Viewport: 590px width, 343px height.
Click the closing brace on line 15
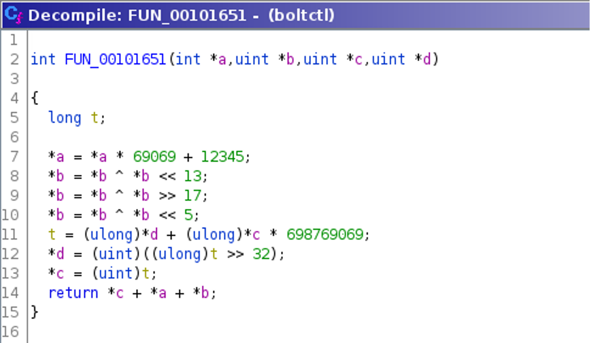coord(34,312)
